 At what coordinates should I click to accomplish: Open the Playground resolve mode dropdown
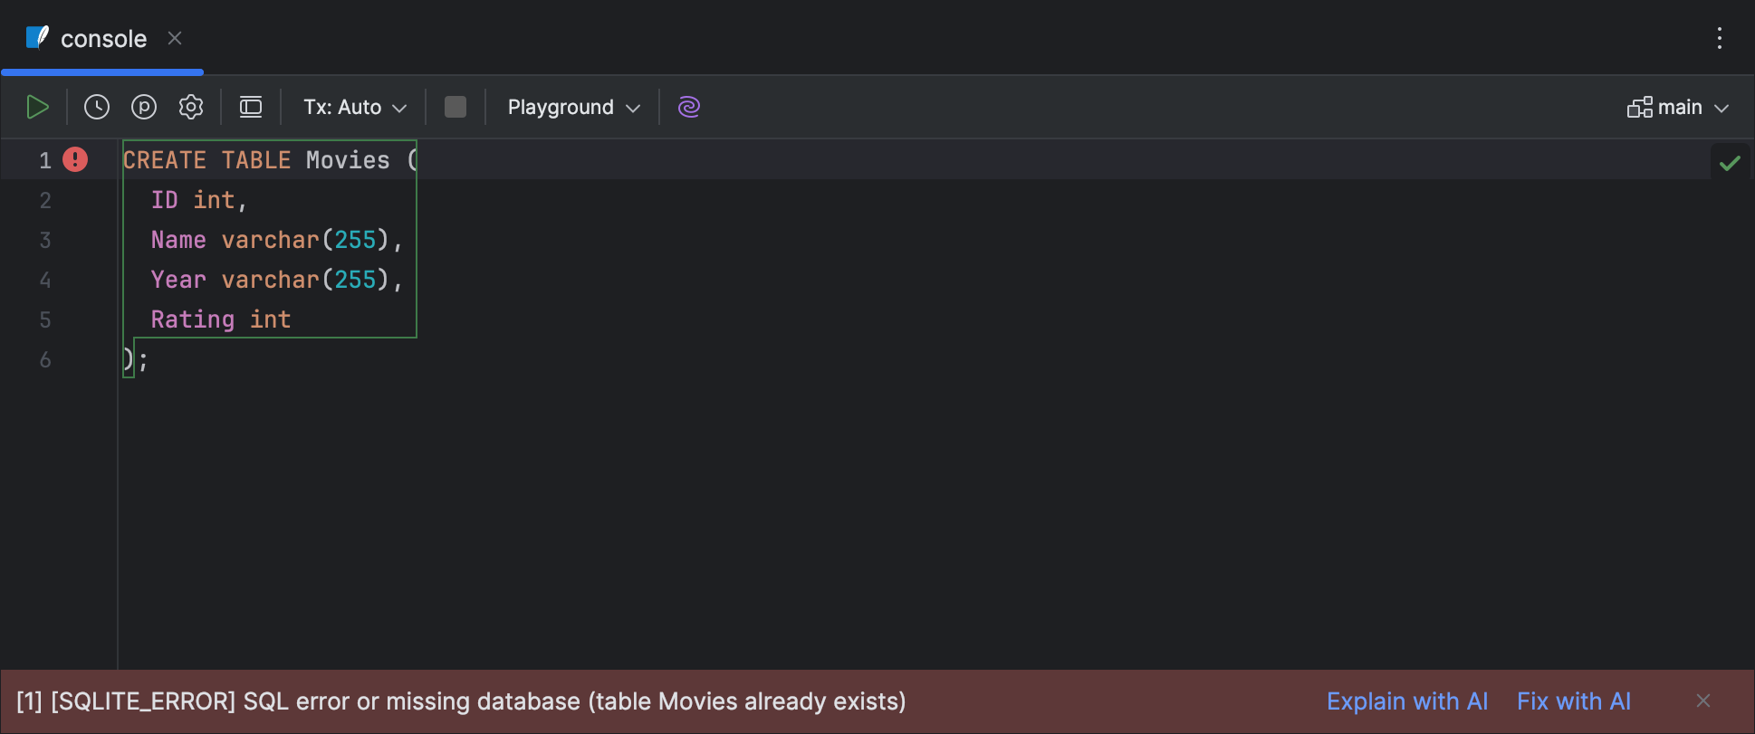(x=573, y=108)
